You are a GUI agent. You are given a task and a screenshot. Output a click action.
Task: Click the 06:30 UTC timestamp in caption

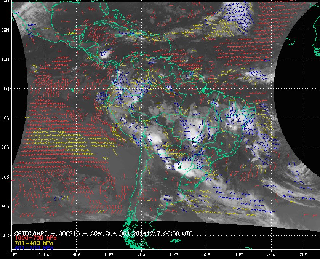(x=178, y=233)
